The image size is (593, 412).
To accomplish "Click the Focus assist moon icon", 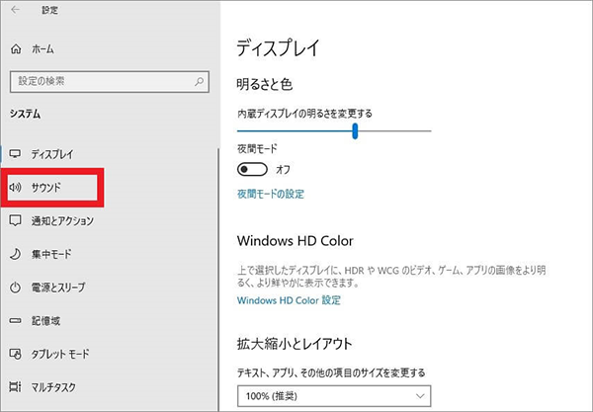I will tap(15, 254).
